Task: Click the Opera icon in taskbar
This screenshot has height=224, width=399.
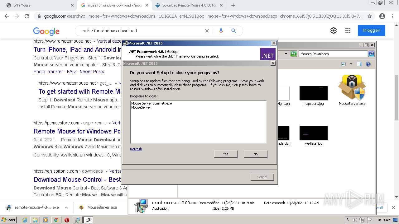Action: coord(67,220)
